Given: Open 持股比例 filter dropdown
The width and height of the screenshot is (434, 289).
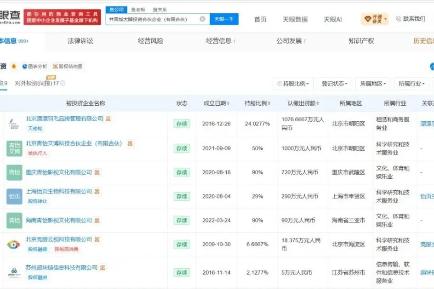Looking at the screenshot, I should pyautogui.click(x=293, y=84).
